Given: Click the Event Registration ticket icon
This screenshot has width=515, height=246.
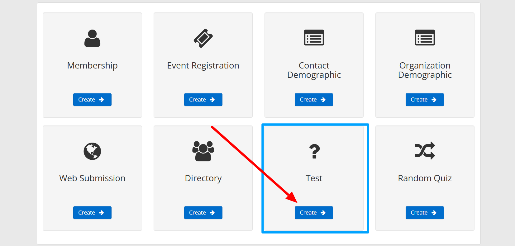Looking at the screenshot, I should [203, 38].
